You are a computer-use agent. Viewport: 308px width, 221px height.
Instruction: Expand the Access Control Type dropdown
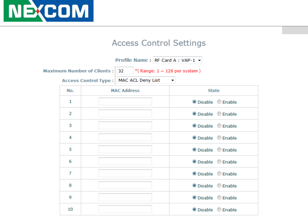pos(146,80)
